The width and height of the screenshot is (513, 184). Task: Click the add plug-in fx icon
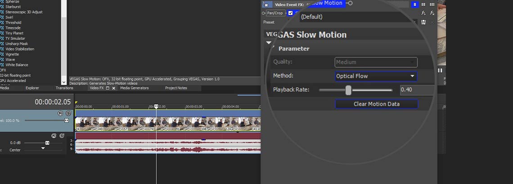point(423,13)
